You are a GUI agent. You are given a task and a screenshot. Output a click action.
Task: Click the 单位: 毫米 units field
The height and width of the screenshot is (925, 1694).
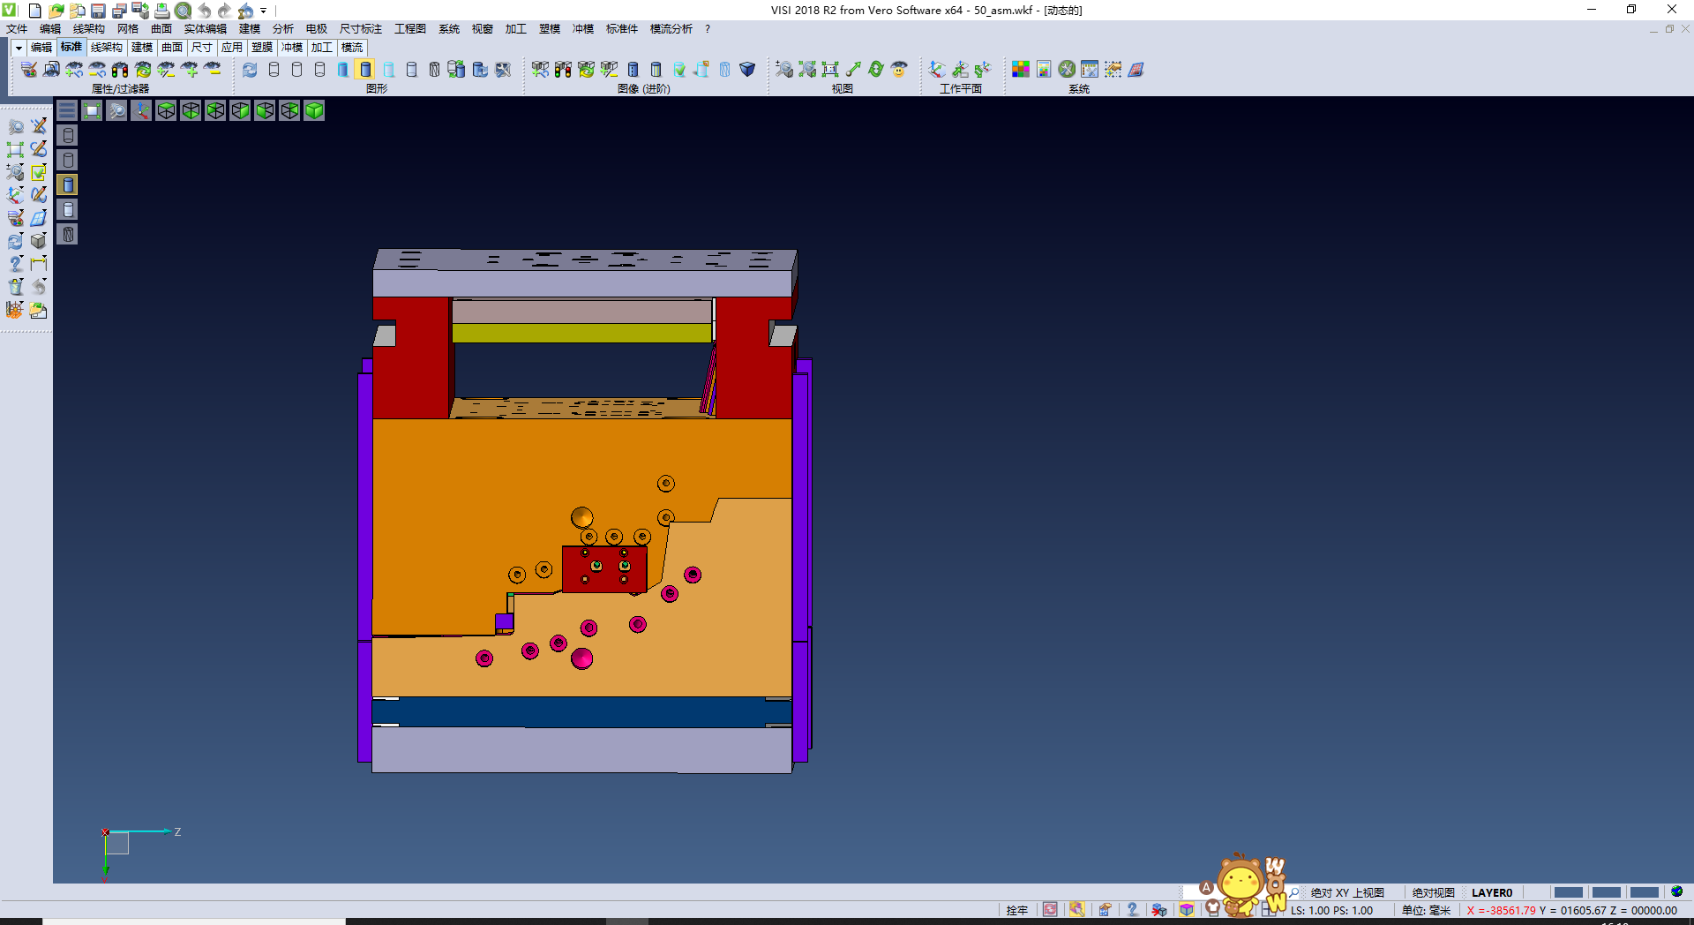(1426, 910)
